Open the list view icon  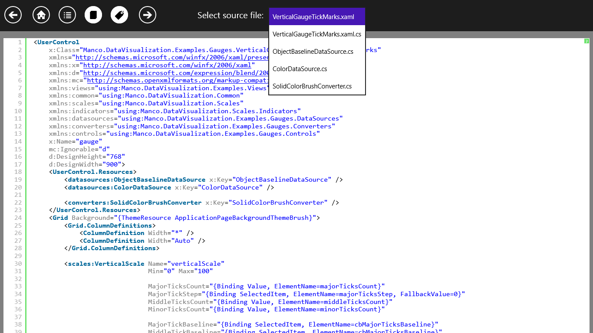click(x=67, y=15)
